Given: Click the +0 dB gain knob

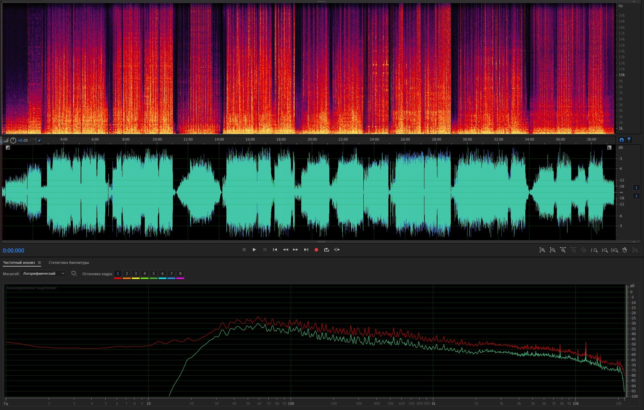Looking at the screenshot, I should tap(13, 141).
